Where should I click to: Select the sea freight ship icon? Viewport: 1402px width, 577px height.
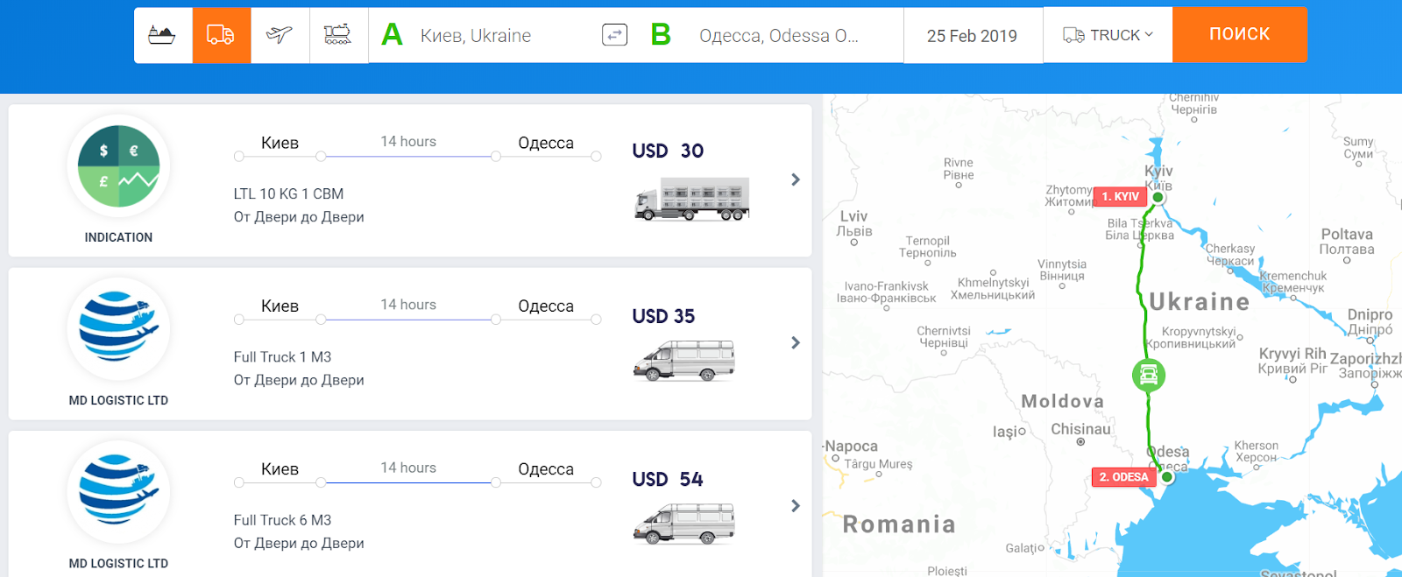tap(163, 35)
